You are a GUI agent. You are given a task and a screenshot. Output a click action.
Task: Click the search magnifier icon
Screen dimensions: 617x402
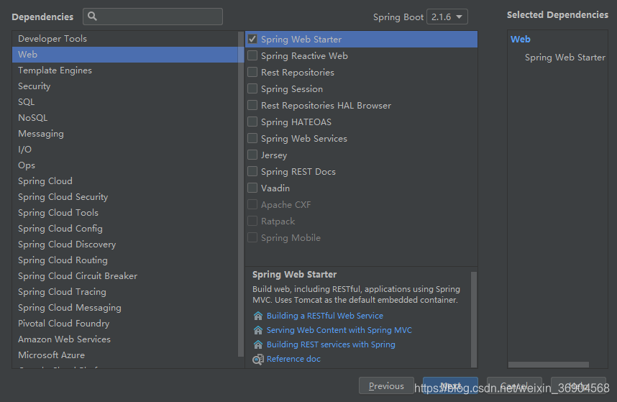pos(93,16)
